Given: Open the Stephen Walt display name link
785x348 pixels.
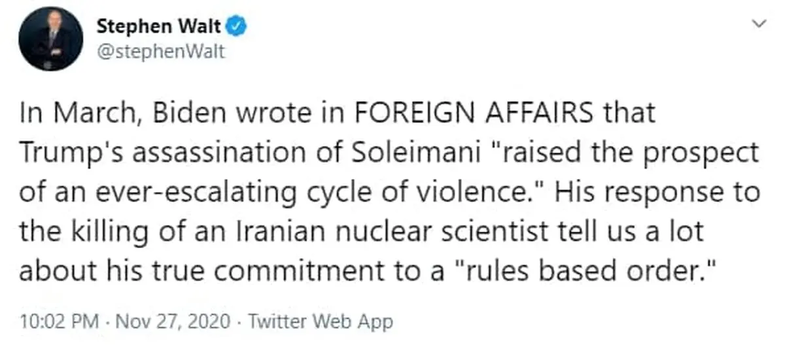Looking at the screenshot, I should click(159, 27).
